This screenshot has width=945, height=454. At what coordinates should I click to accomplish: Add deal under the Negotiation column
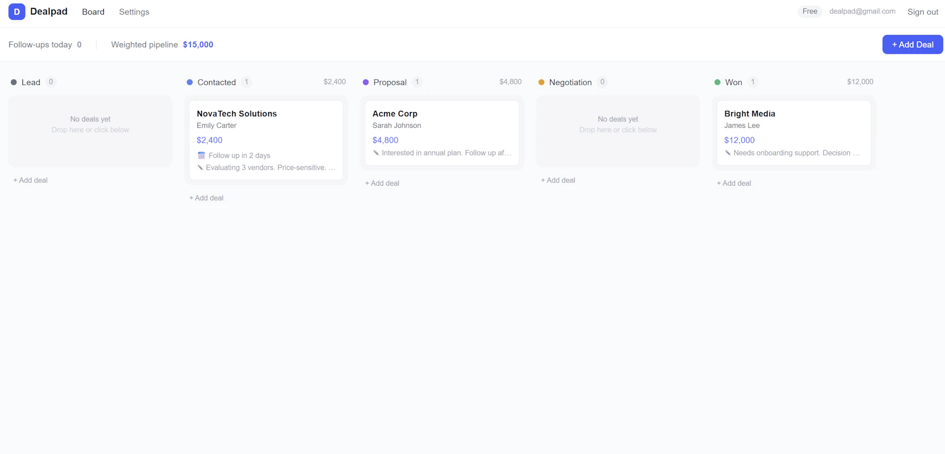pyautogui.click(x=558, y=180)
